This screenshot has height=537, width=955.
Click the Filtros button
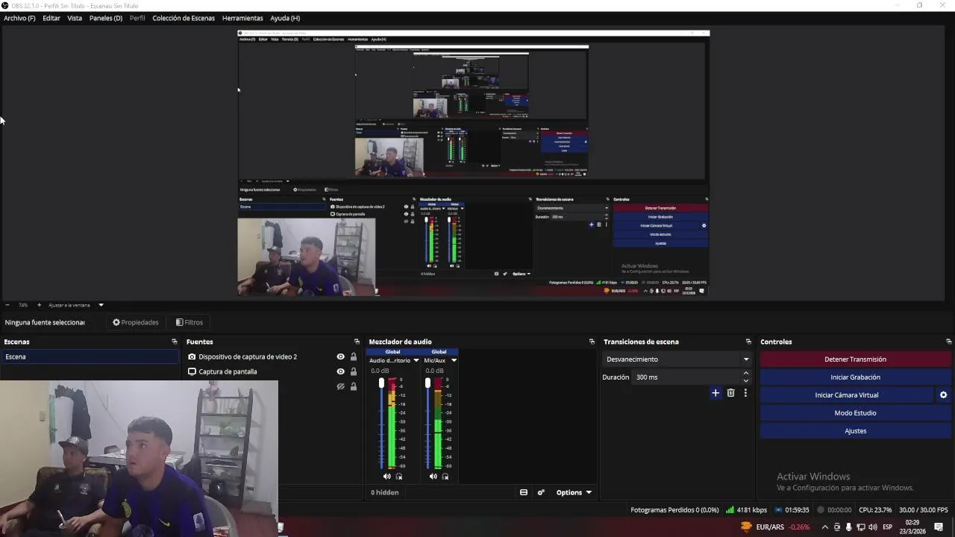[x=190, y=322]
